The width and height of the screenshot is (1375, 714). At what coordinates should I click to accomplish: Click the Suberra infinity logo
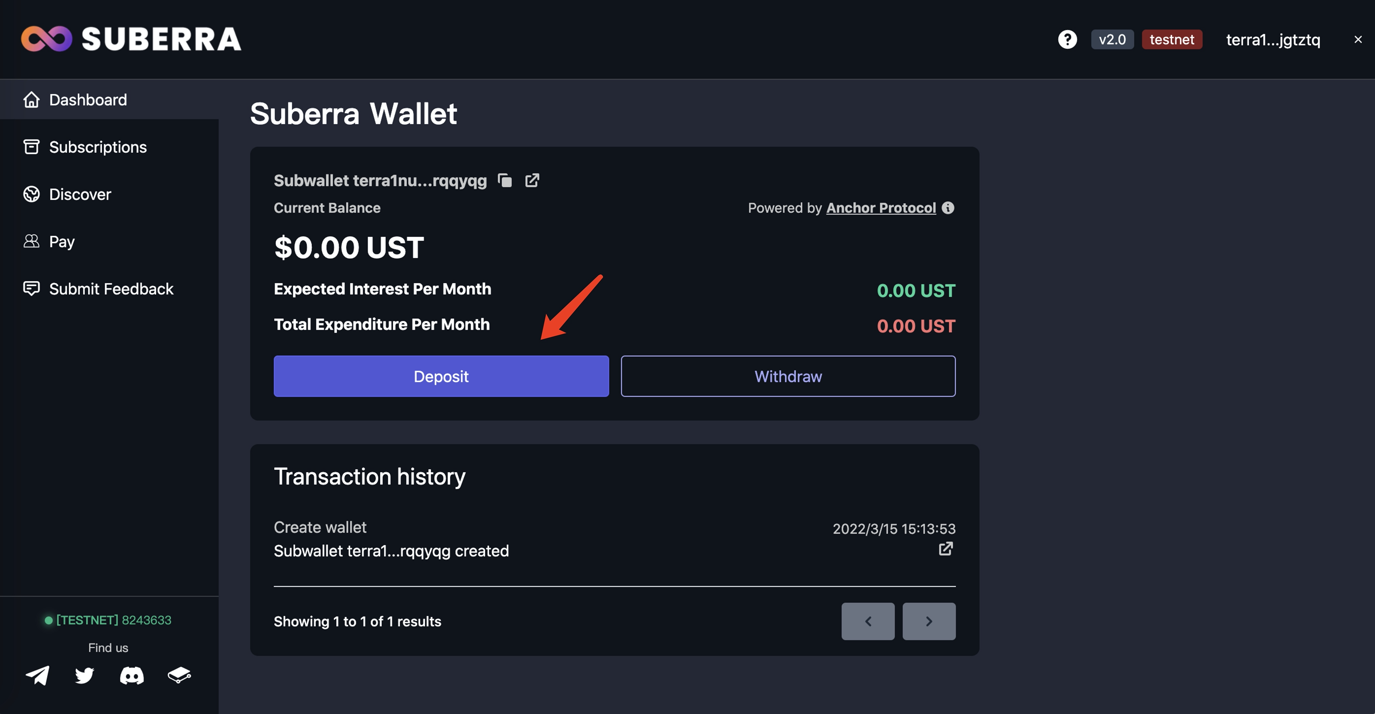(x=46, y=39)
